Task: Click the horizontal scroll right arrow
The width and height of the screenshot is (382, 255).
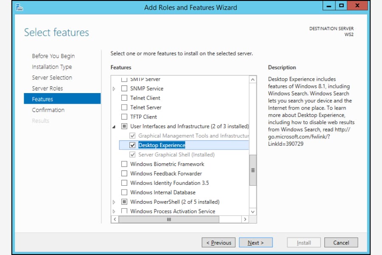Action: (245, 219)
